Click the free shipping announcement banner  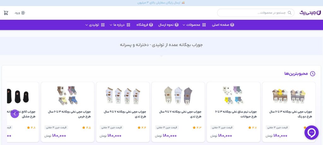click(161, 3)
